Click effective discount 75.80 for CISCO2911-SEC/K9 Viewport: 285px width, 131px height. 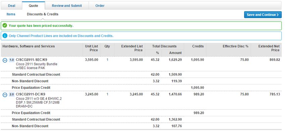click(245, 60)
